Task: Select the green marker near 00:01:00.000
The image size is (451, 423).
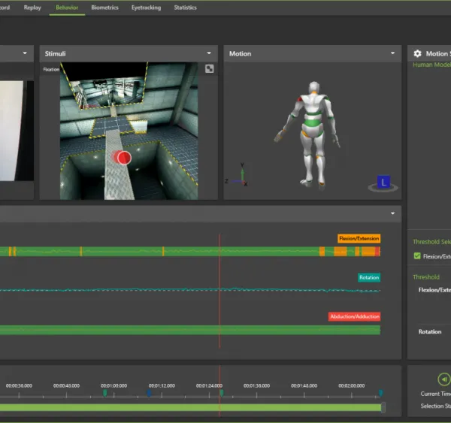Action: pos(105,393)
